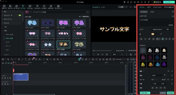The image size is (176, 95).
Task: Toggle mute speaker on オーディオ 1 track
Action: tap(5, 84)
